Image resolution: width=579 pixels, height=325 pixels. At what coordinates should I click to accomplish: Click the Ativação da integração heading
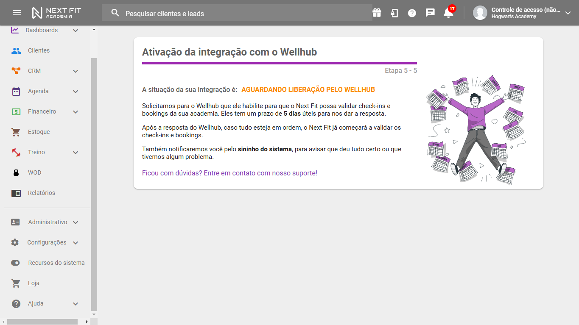pyautogui.click(x=229, y=52)
